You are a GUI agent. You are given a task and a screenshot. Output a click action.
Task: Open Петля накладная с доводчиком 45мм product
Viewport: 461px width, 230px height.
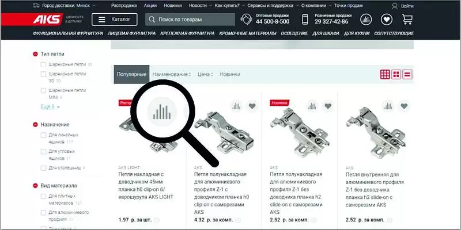pyautogui.click(x=146, y=185)
